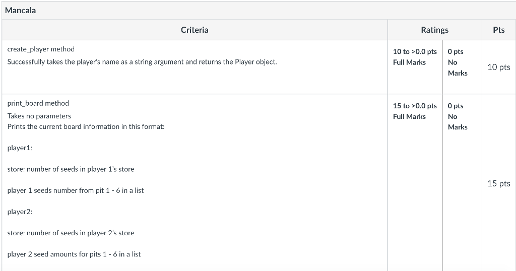Click the description about returning the Player object
The image size is (516, 271).
coord(142,62)
